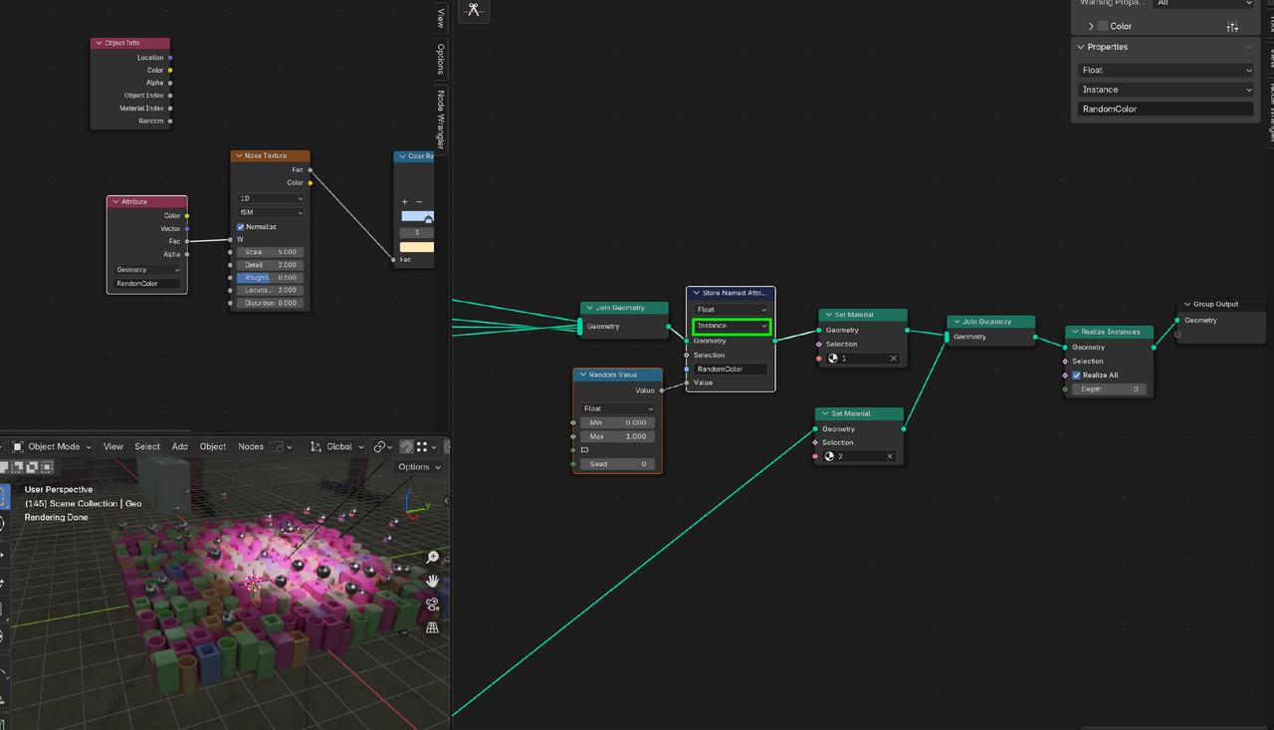This screenshot has height=730, width=1274.
Task: Open the View menu in the viewport header
Action: [113, 447]
